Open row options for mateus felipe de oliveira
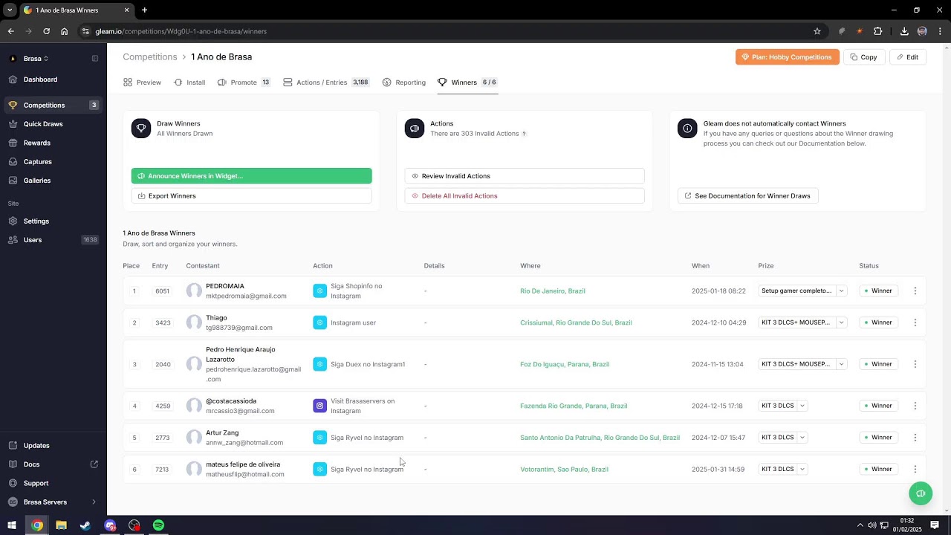The width and height of the screenshot is (951, 535). [915, 469]
